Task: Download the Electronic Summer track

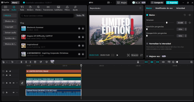Action: point(83,28)
